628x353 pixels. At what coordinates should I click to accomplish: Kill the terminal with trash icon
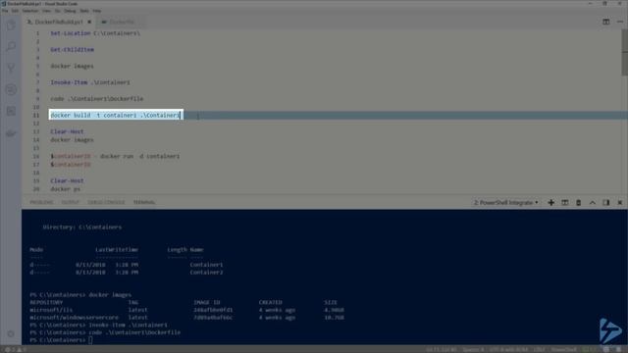[x=578, y=203]
